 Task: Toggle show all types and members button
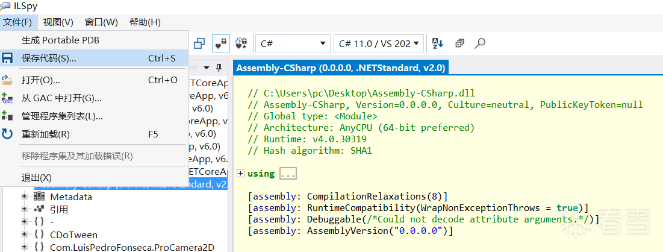(241, 43)
